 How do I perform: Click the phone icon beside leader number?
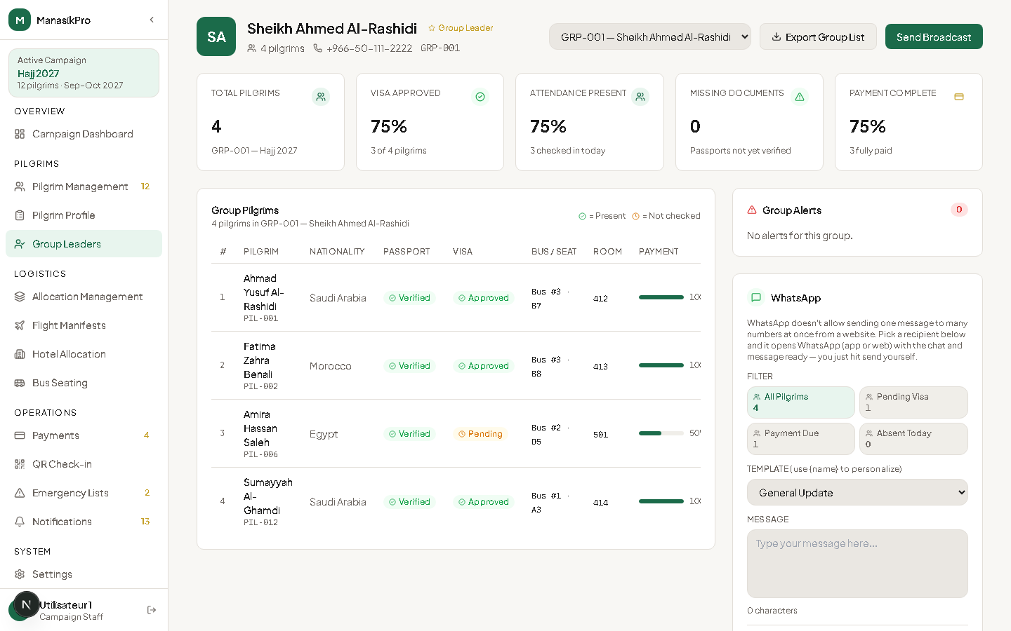pos(317,48)
